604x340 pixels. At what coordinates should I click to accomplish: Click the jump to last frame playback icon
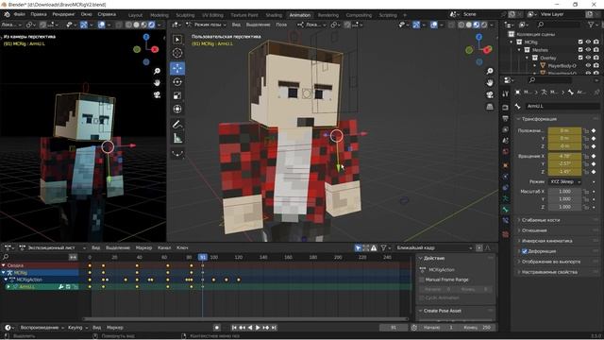tap(274, 328)
